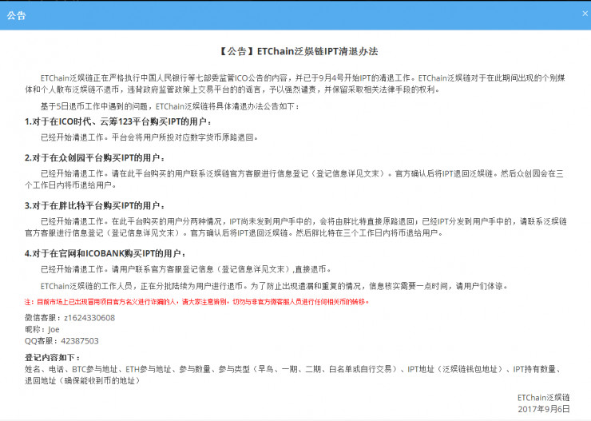
Task: Click the paragraph about 工作人员正在分批陆续为用户进行退币
Action: tap(275, 287)
